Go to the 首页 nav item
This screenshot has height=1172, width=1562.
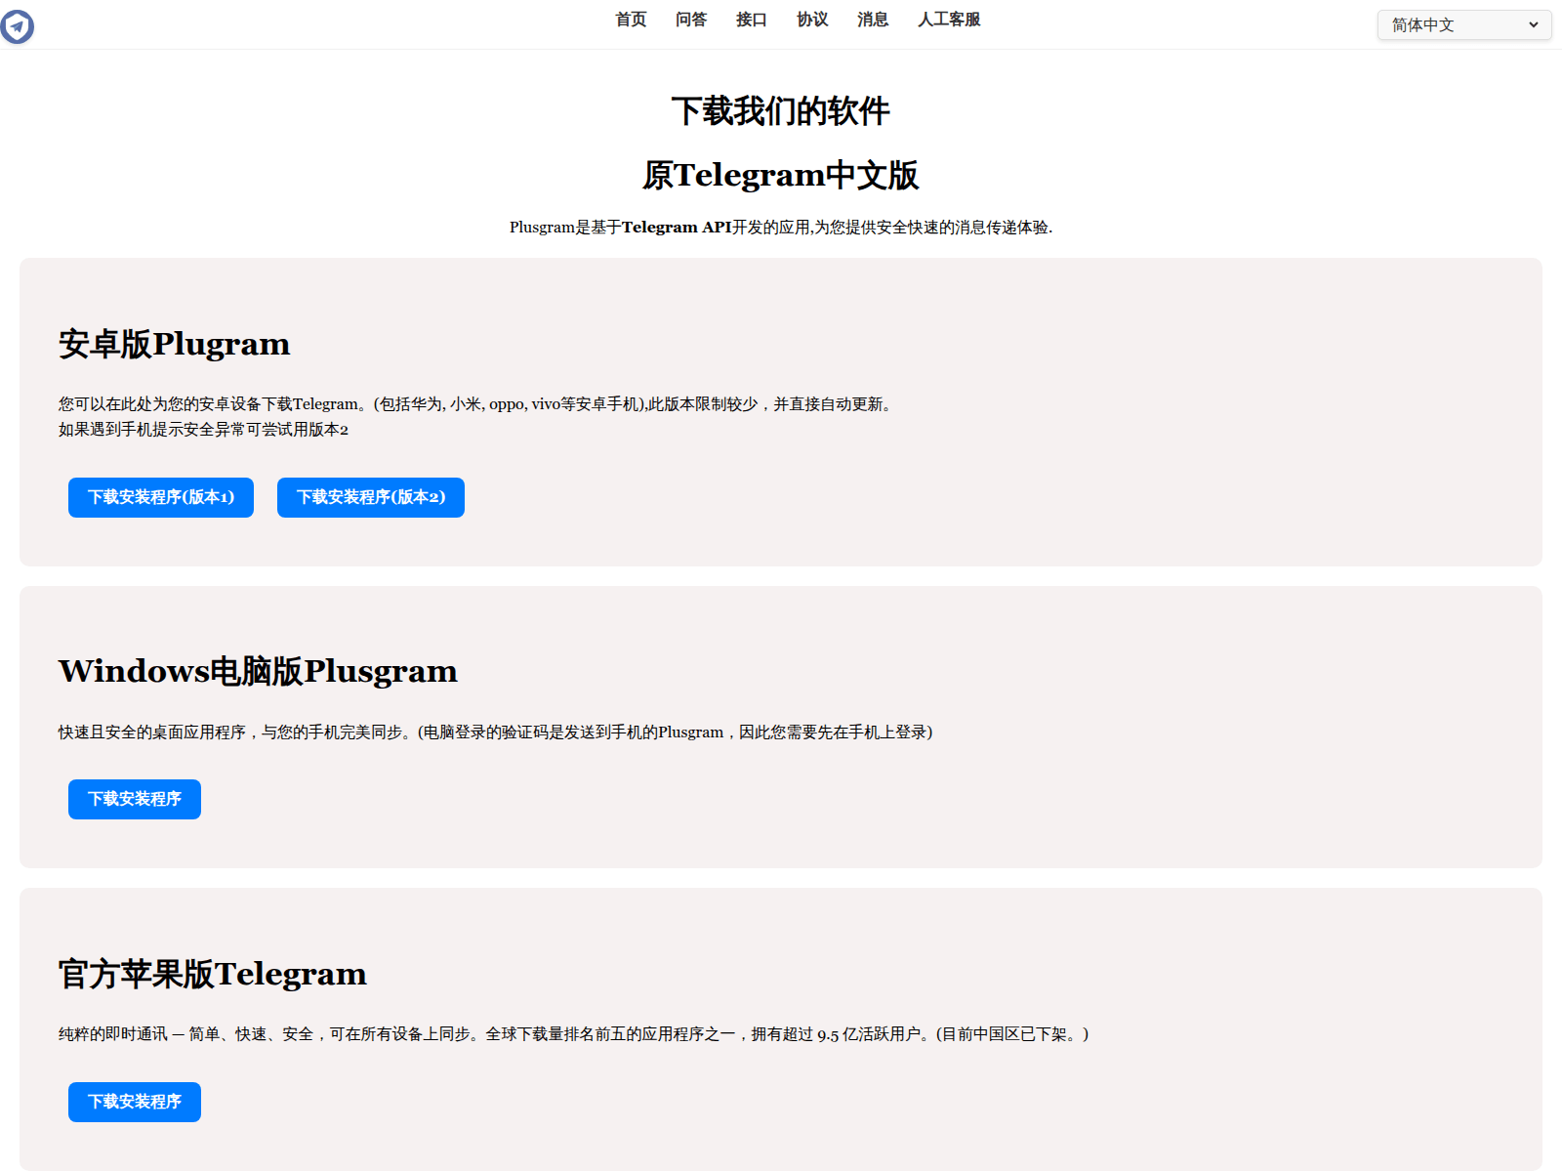(631, 20)
